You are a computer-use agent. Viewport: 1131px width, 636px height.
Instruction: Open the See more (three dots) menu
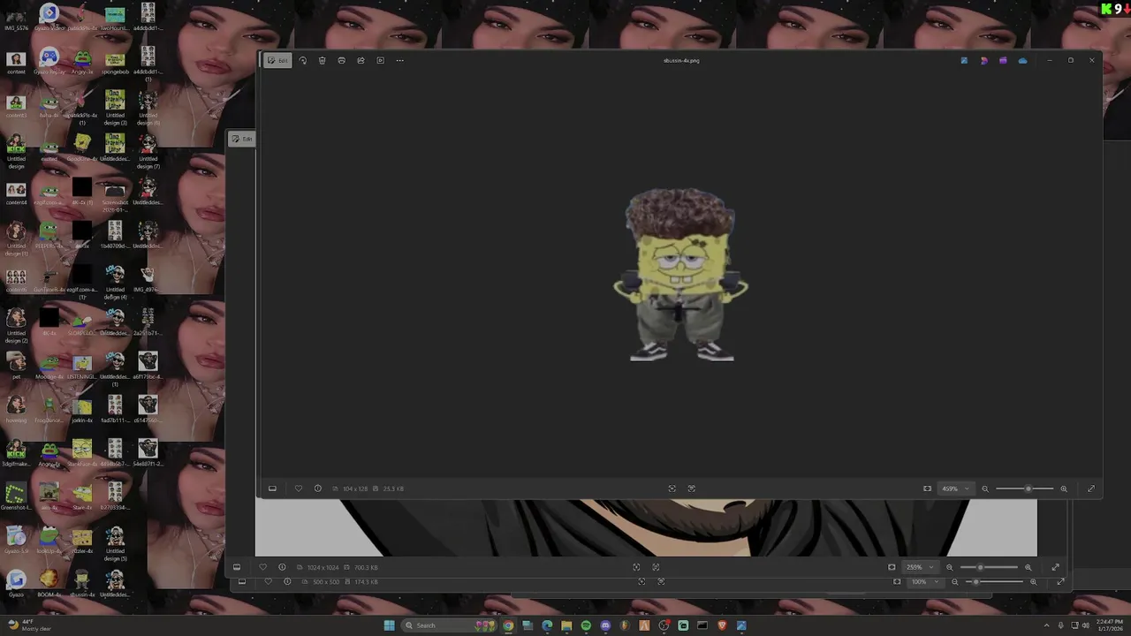pyautogui.click(x=399, y=60)
